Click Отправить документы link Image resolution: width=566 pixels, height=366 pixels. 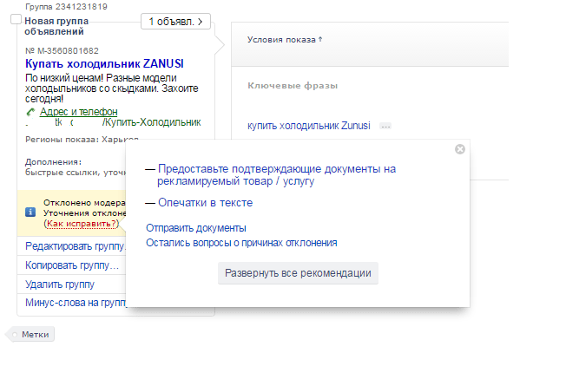tap(196, 228)
